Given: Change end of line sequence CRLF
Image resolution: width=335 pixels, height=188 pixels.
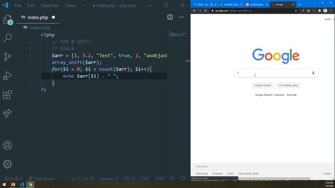Looking at the screenshot, I should 145,179.
